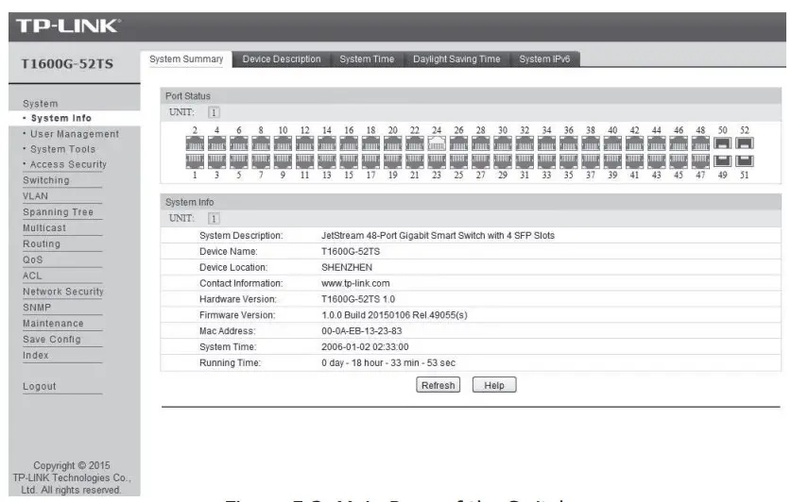Select port 37 icon in Port Status

coord(591,161)
